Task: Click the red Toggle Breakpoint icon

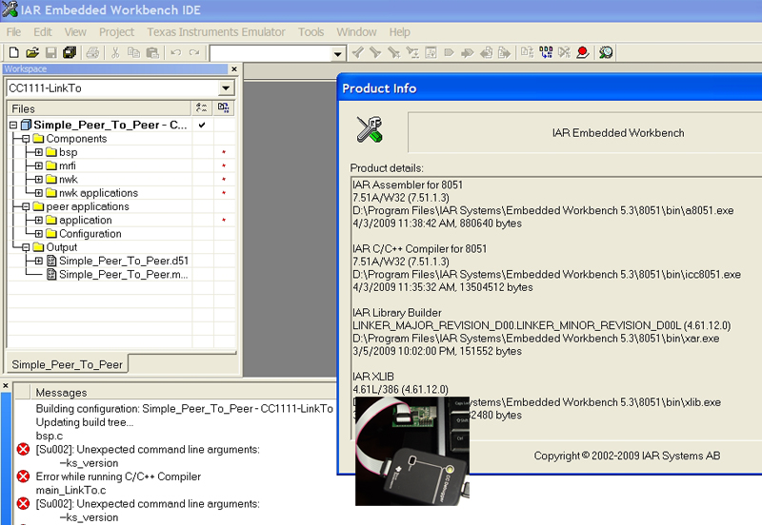Action: [x=583, y=52]
